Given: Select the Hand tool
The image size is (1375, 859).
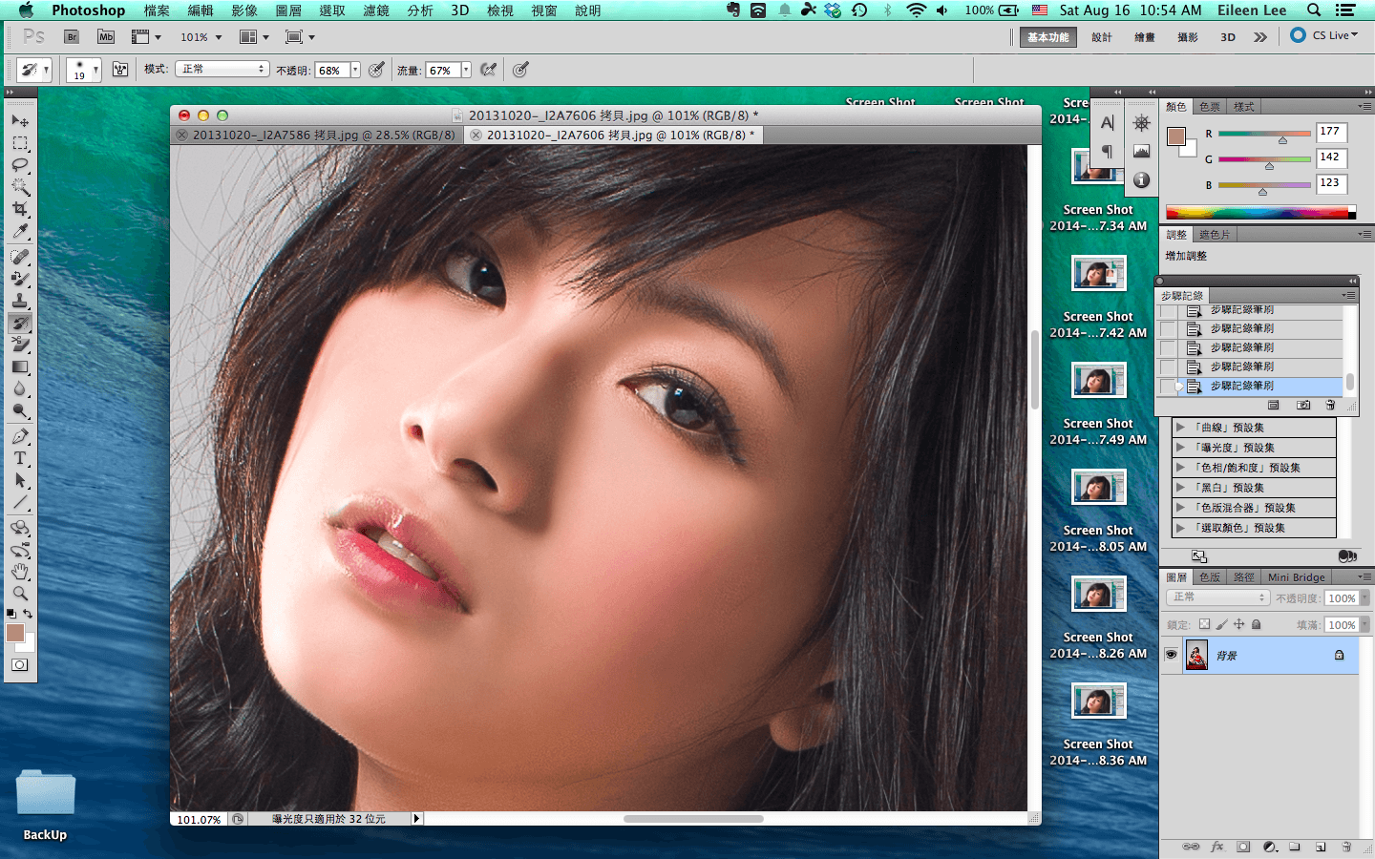Looking at the screenshot, I should point(20,571).
